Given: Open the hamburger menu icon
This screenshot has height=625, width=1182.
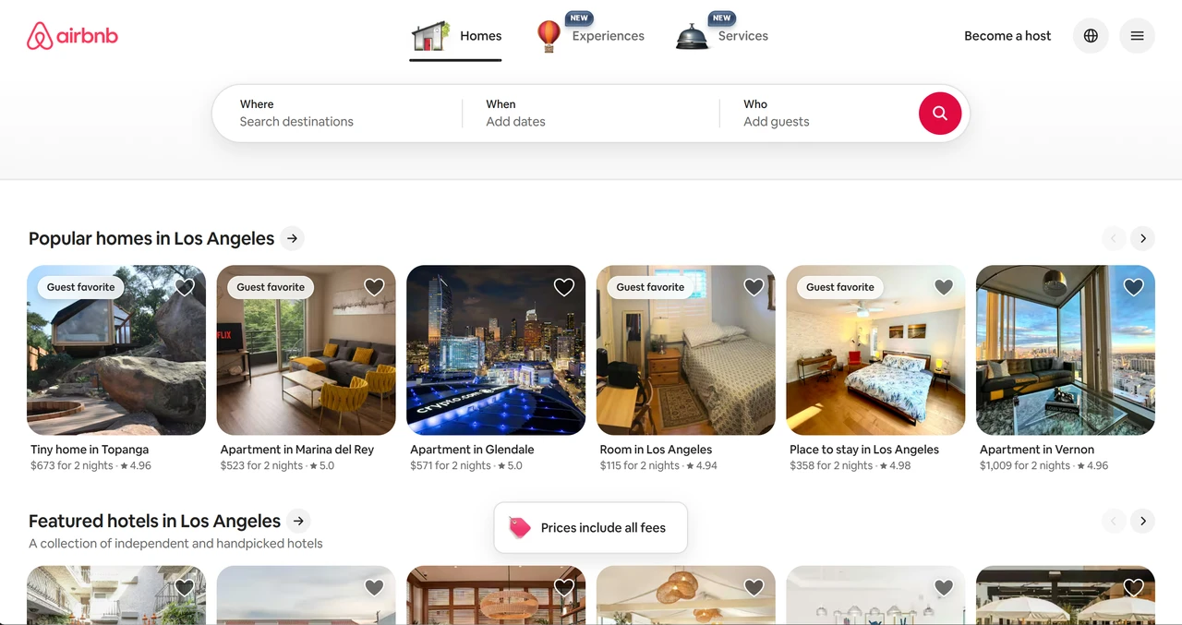Looking at the screenshot, I should (1137, 35).
